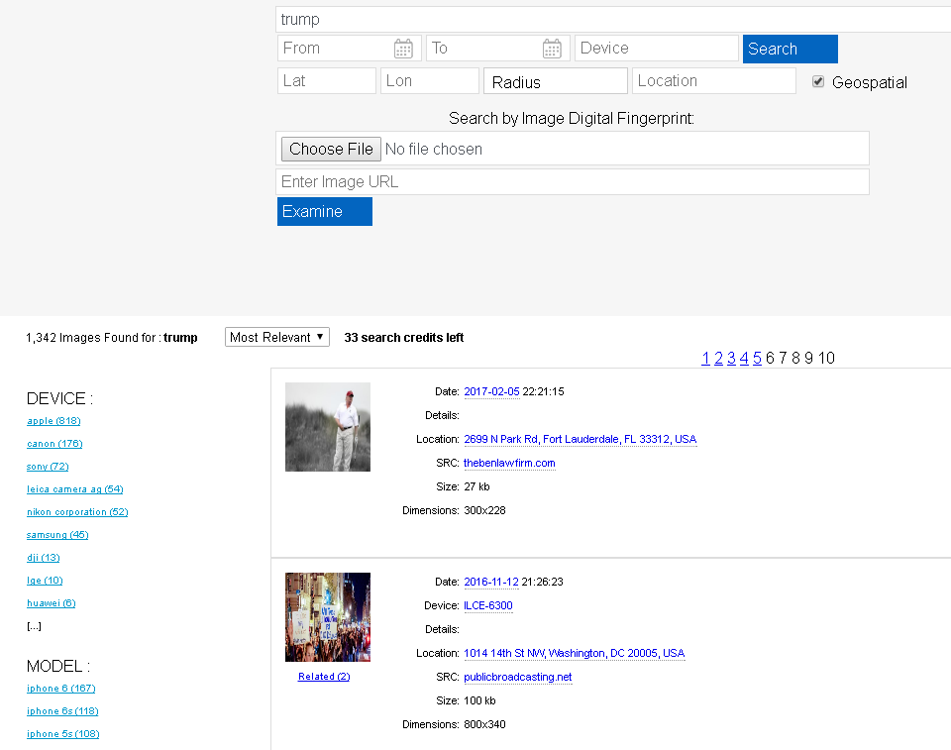
Task: Open the thebenlawfirm.com source link
Action: coord(509,463)
